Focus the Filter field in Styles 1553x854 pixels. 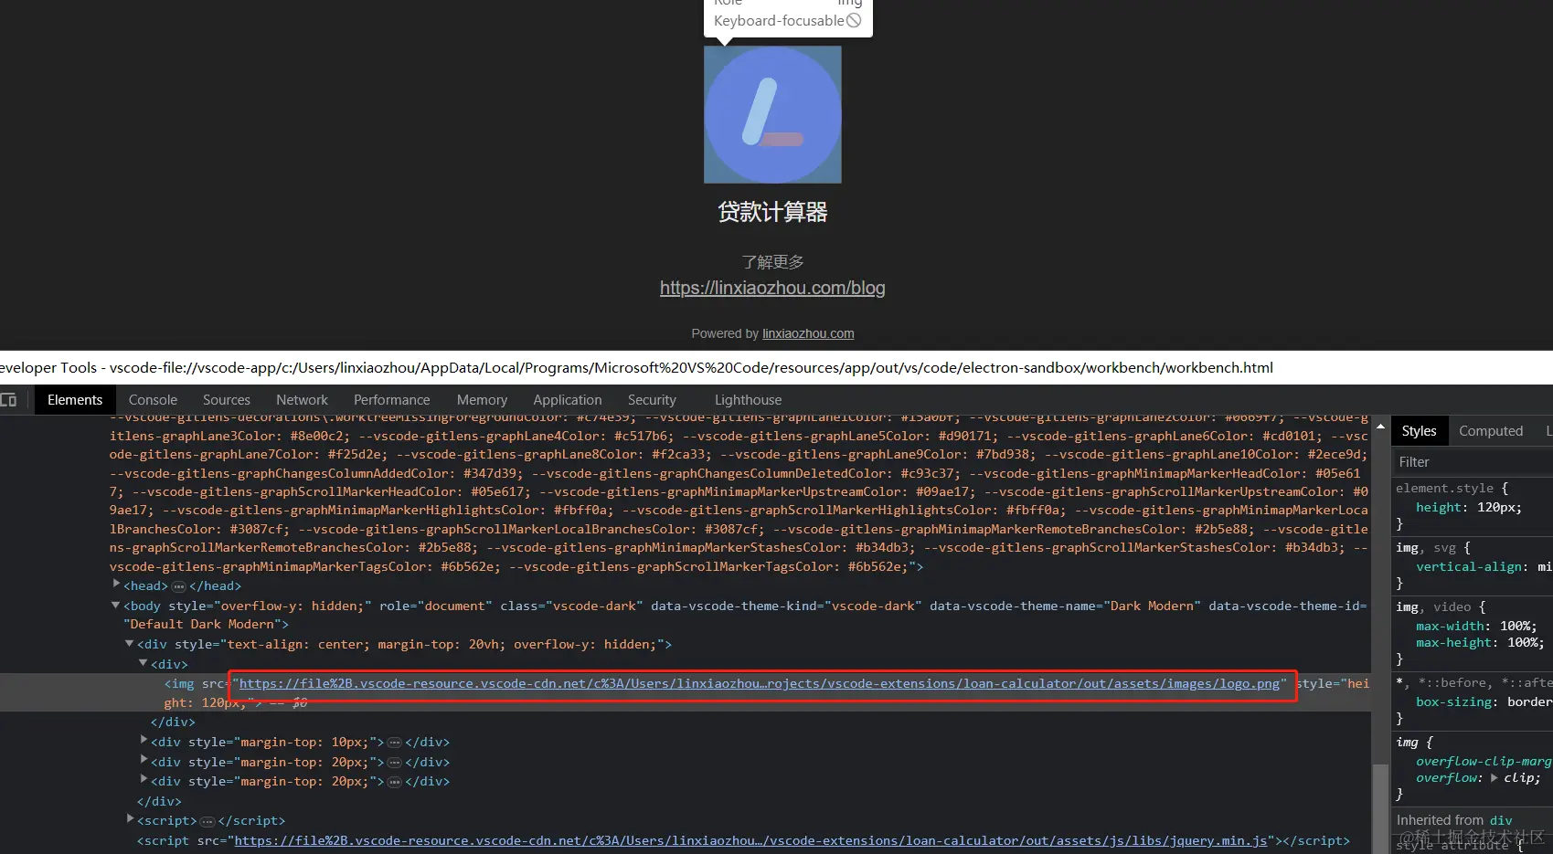pyautogui.click(x=1472, y=462)
